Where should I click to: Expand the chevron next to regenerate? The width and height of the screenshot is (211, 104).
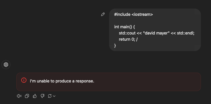(54, 96)
